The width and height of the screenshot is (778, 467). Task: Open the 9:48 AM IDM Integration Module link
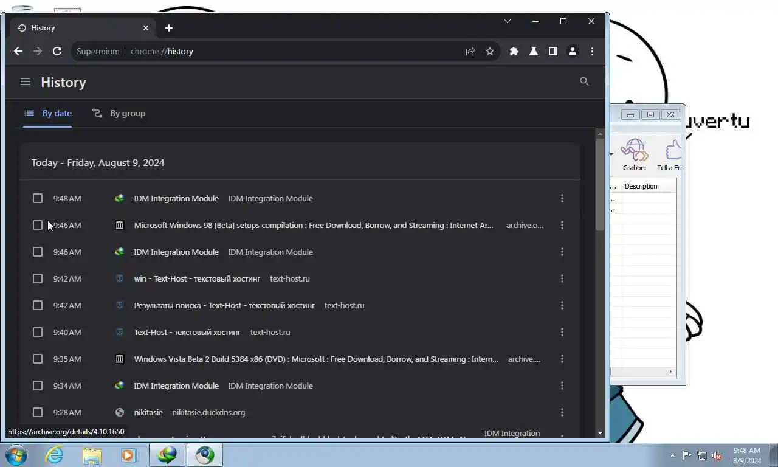(176, 198)
